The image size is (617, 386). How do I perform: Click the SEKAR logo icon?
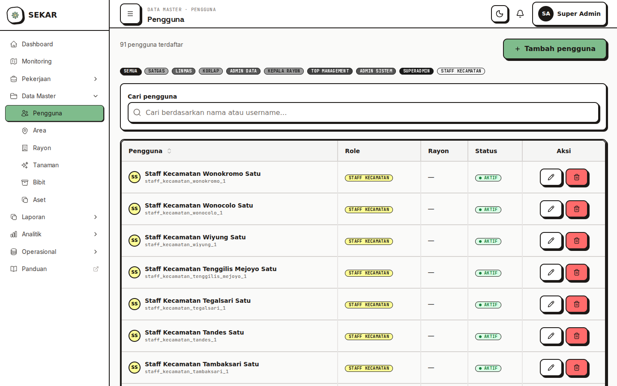pyautogui.click(x=15, y=15)
